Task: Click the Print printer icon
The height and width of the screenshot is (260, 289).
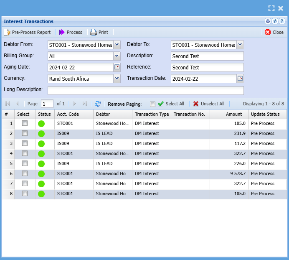Action: 94,32
